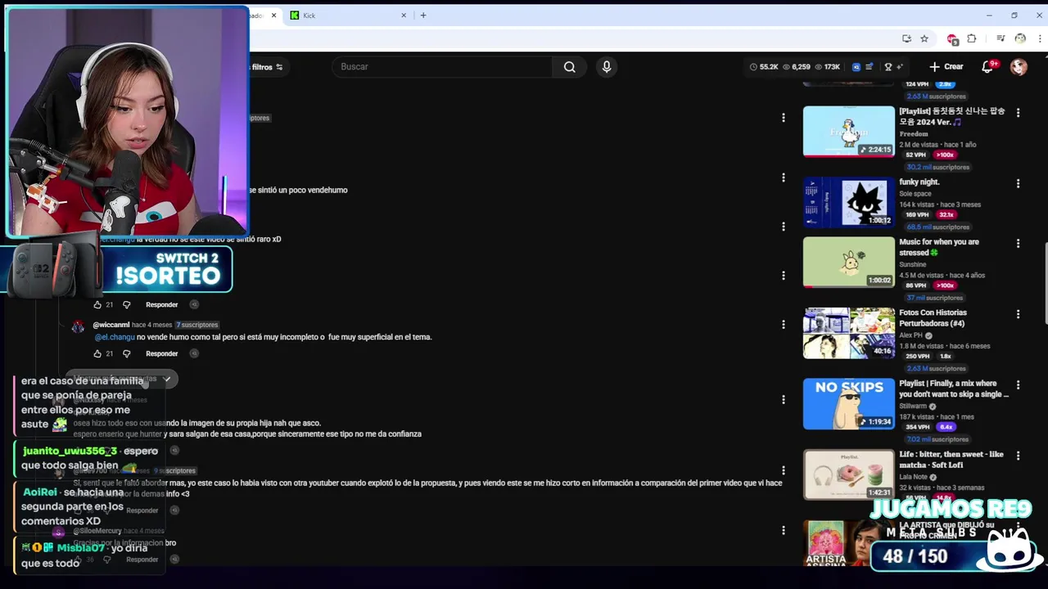Open the media controls icon in Chrome toolbar
The width and height of the screenshot is (1048, 589).
(1001, 38)
